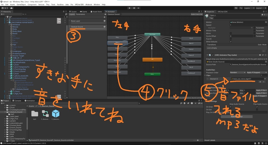
Task: Toggle VRC Animator Play Audio enabled checkbox
Action: [213, 55]
